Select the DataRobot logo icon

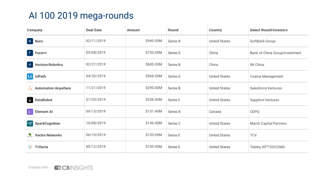coord(30,100)
